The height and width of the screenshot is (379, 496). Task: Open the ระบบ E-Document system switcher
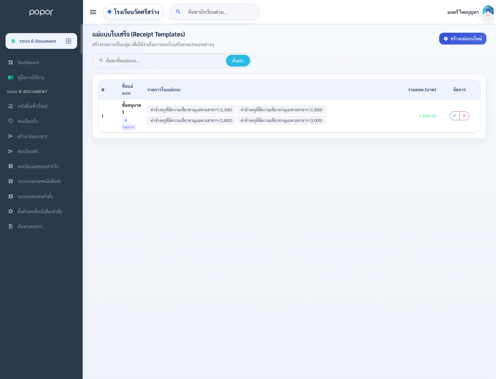pyautogui.click(x=41, y=41)
